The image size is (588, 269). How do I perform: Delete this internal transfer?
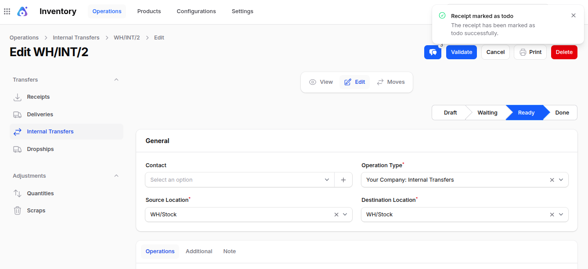coord(564,52)
